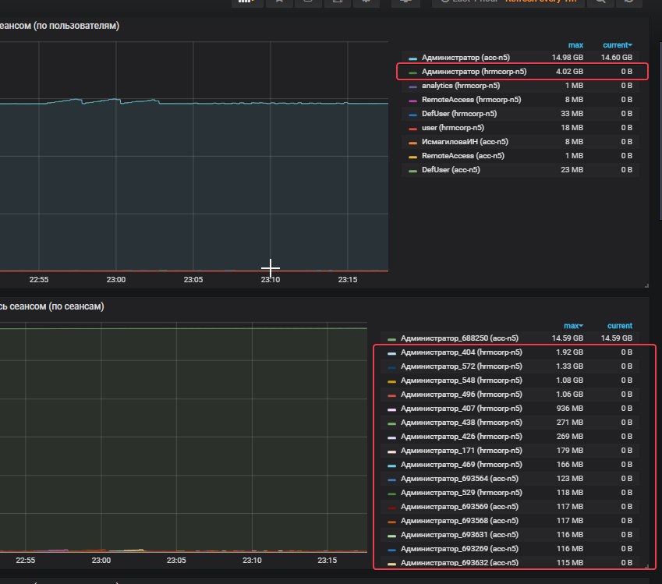
Task: Select session Администратор_548 (hrmcorp-n5)
Action: (x=461, y=380)
